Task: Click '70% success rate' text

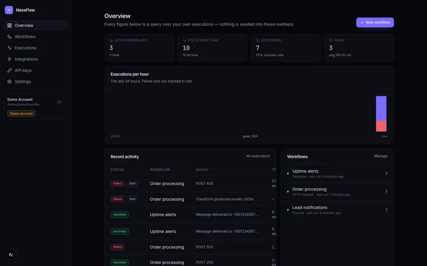Action: [x=270, y=55]
